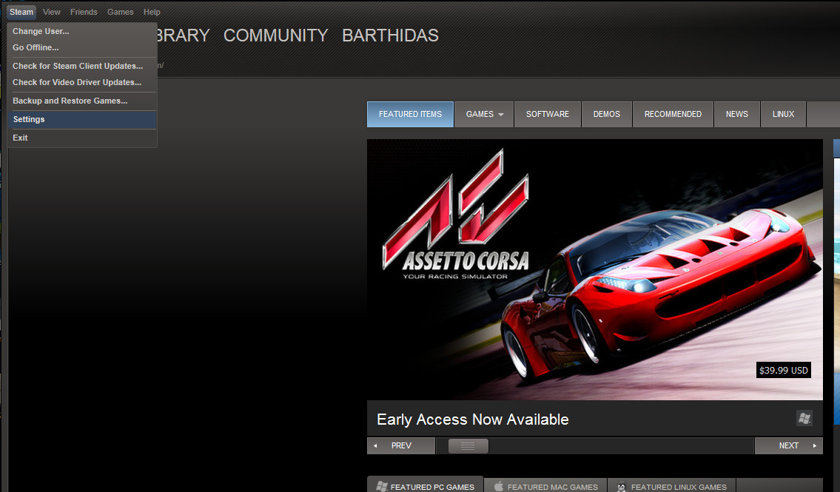
Task: Open the BARTHIDAS profile section
Action: click(x=390, y=36)
